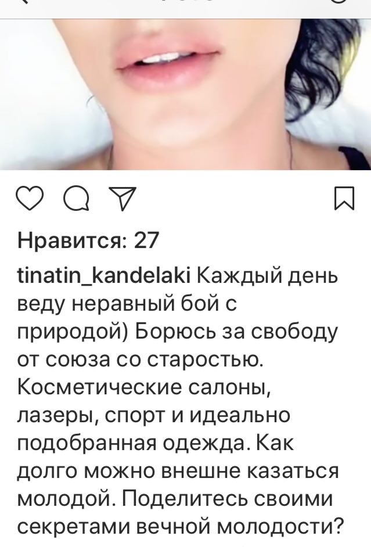Share the post using the paper plane icon

[x=123, y=199]
